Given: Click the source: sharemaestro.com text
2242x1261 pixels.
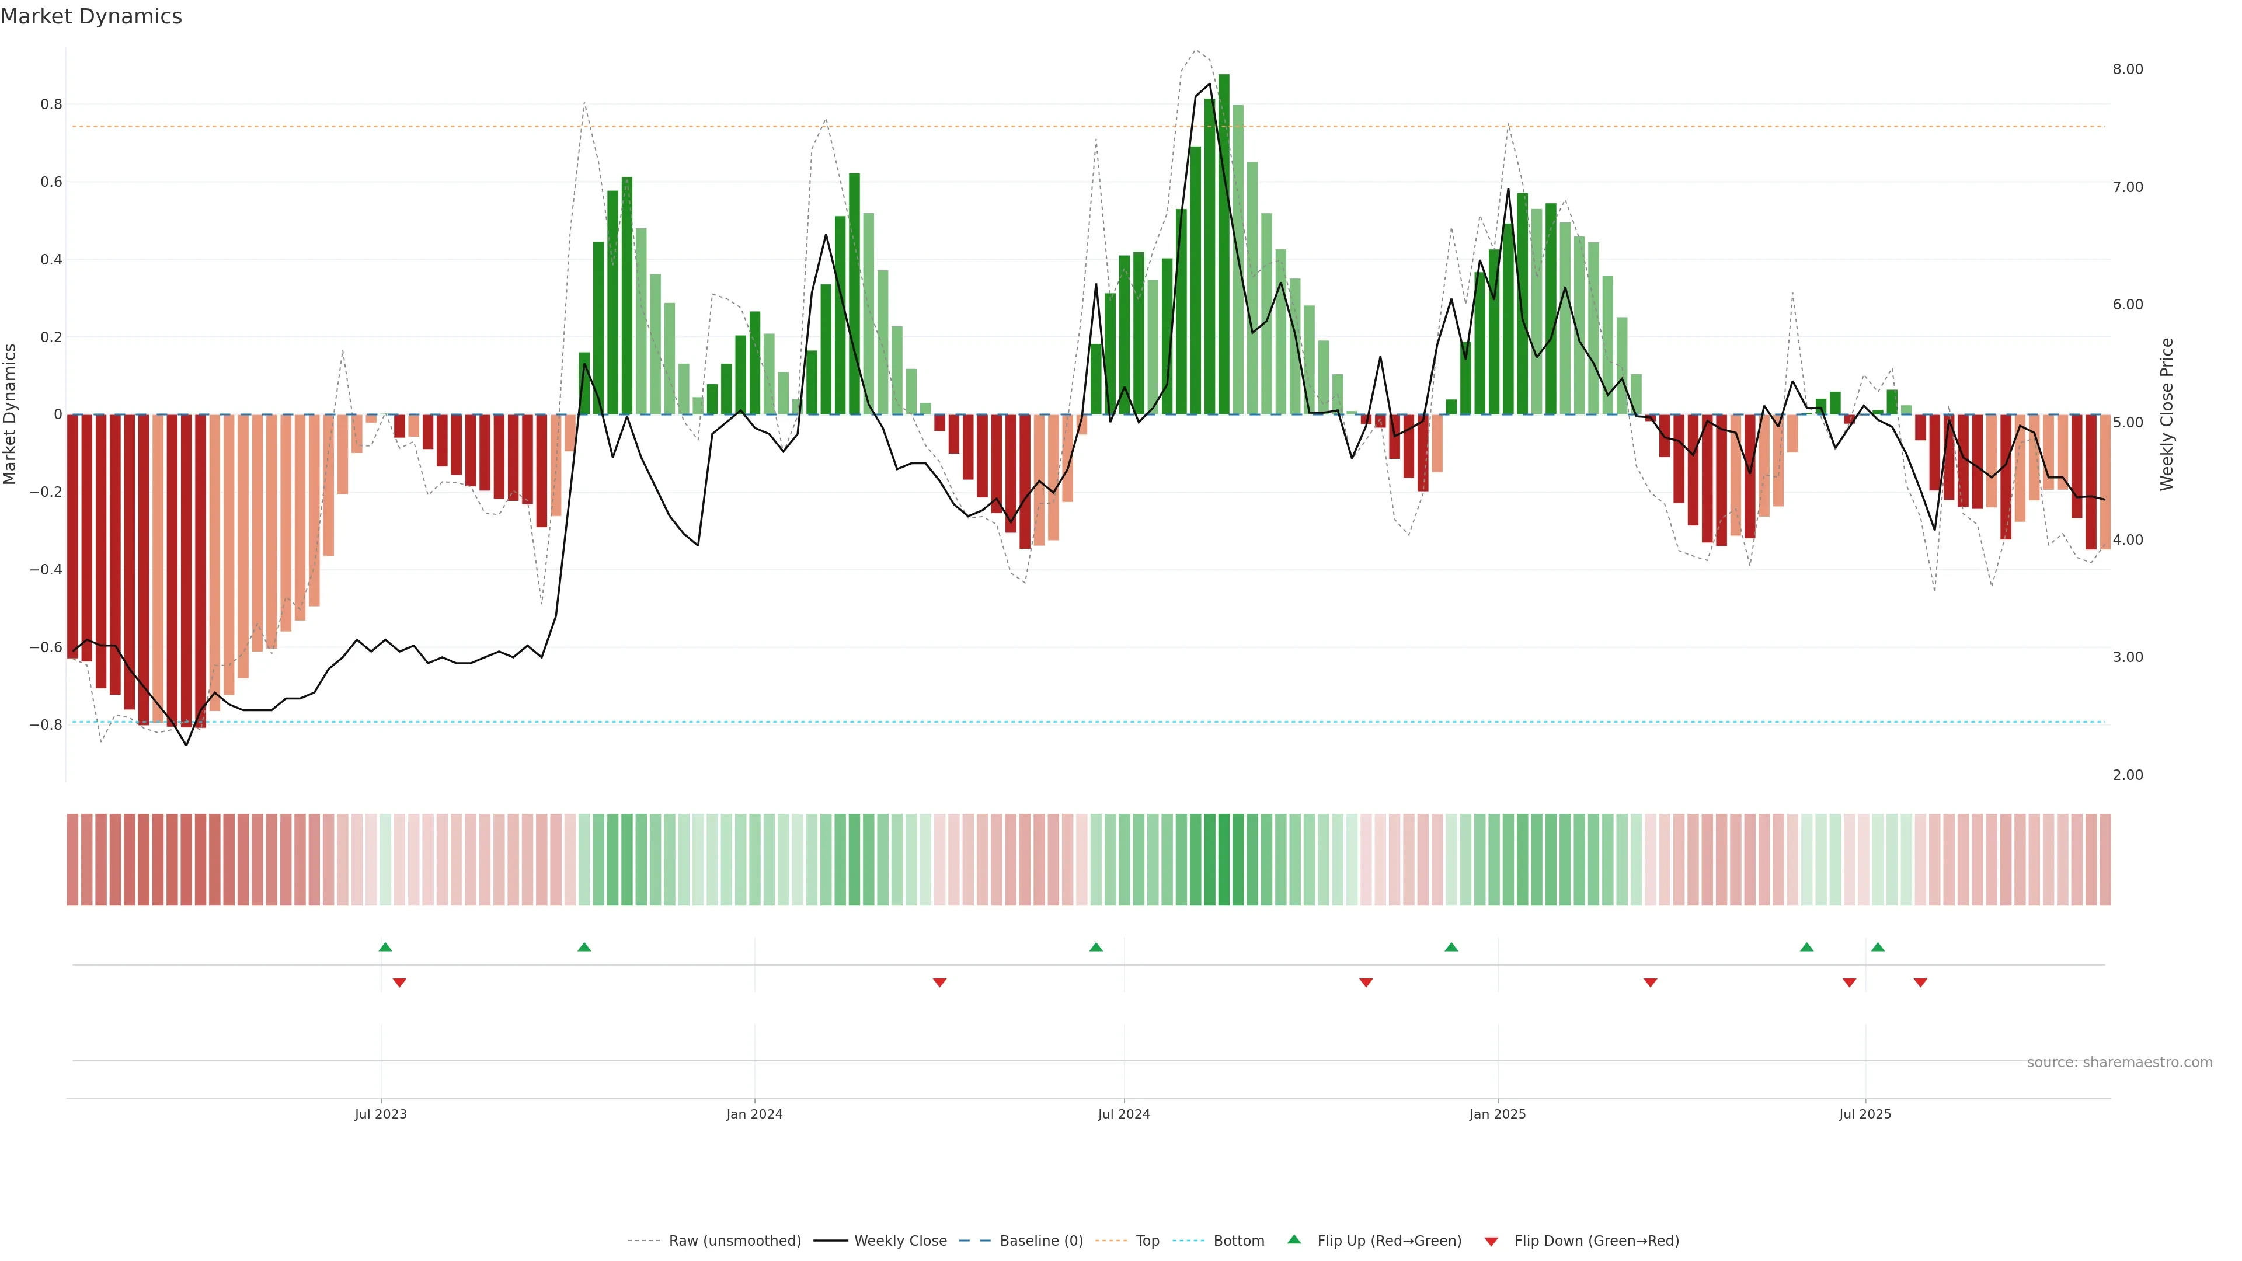Looking at the screenshot, I should pos(2119,1063).
